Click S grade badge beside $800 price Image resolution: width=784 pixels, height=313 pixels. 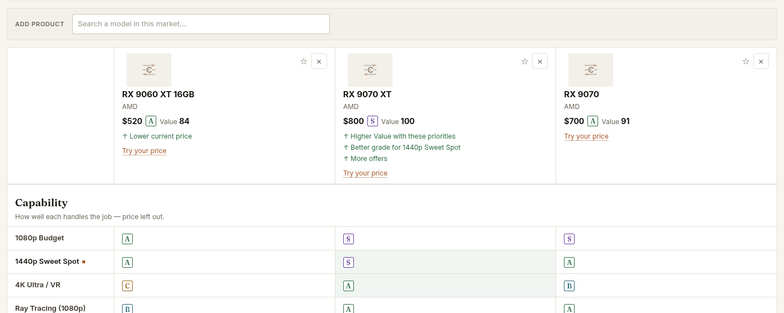[372, 121]
